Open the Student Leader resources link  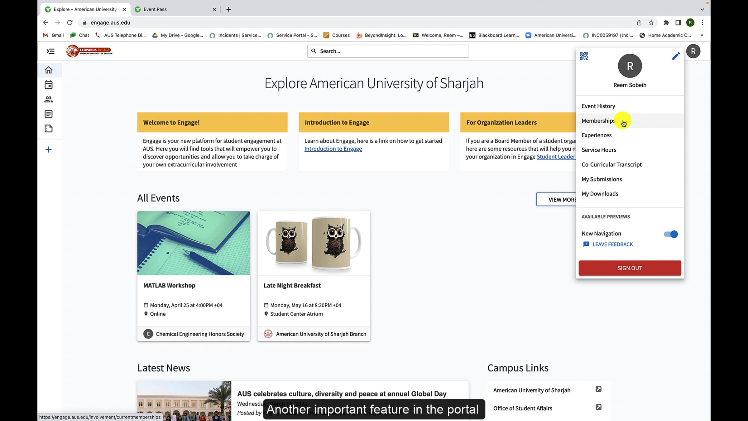point(556,157)
